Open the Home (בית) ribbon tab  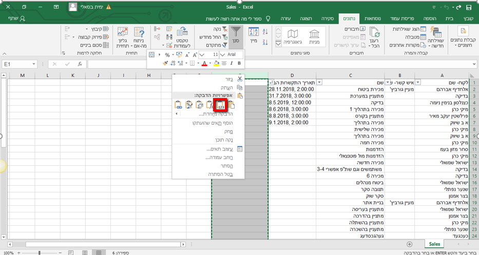coord(449,18)
